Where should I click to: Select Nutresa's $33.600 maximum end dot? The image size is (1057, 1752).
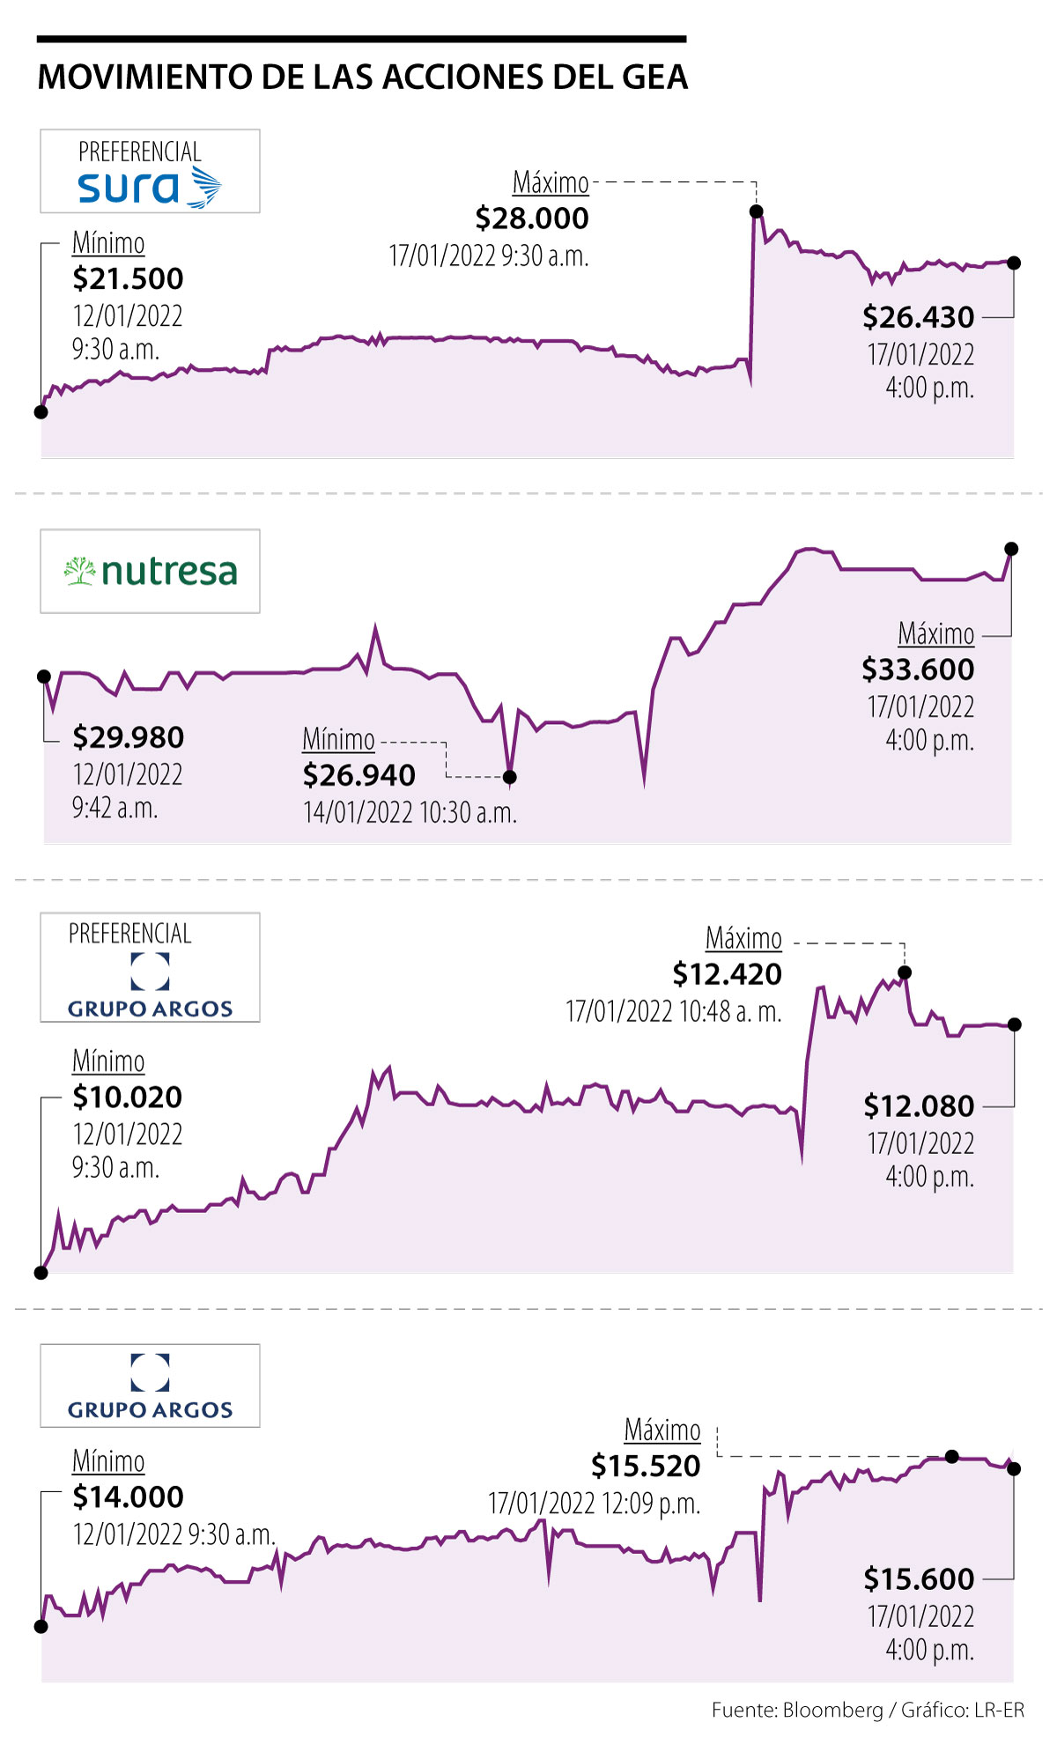tap(1011, 549)
